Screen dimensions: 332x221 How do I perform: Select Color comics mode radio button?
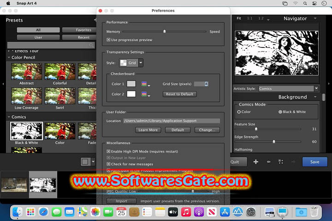[x=239, y=112]
